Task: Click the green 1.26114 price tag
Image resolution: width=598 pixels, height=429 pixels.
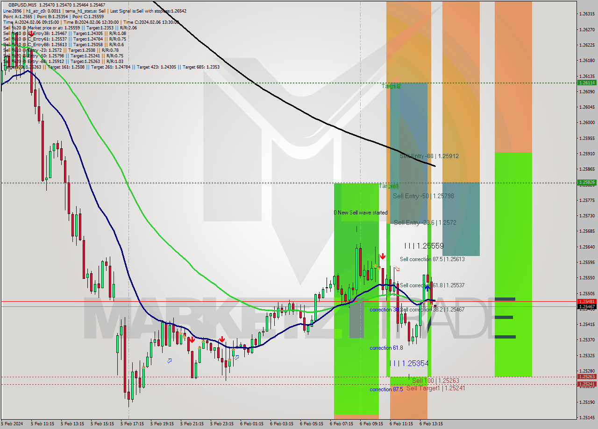Action: (x=587, y=83)
